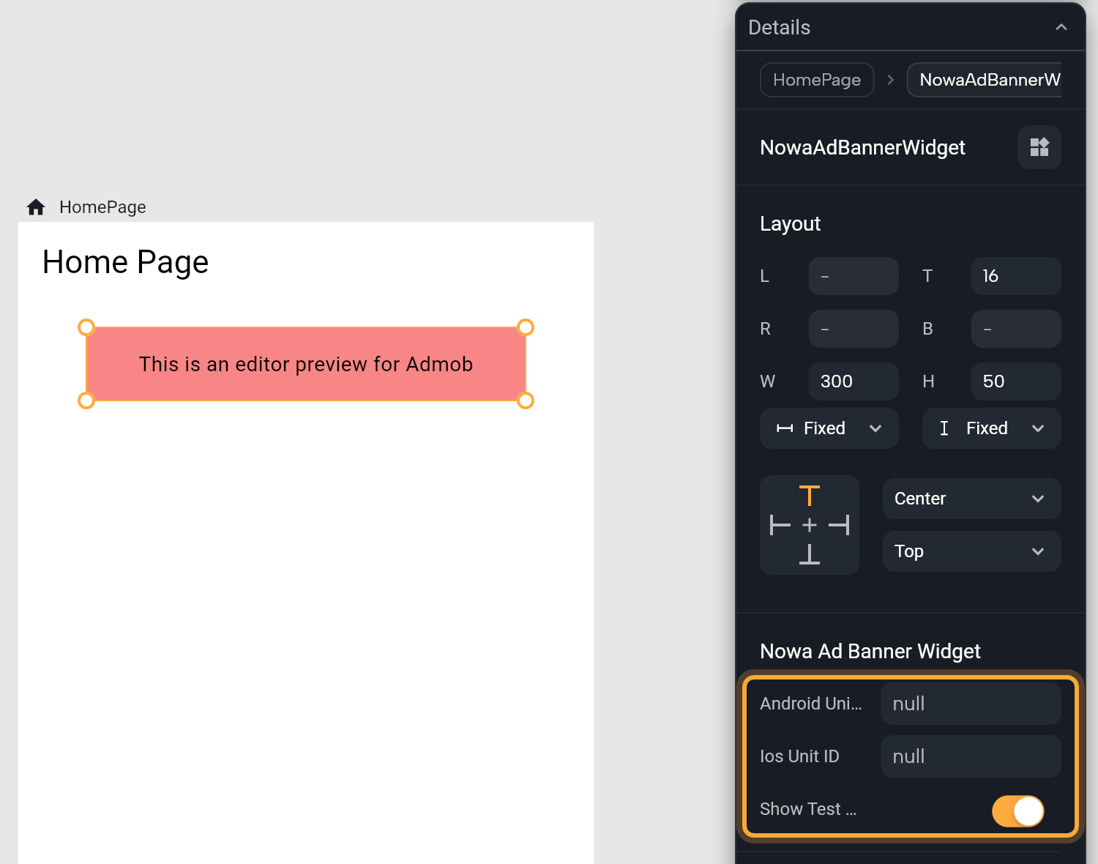
Task: Click the T top offset field showing 16
Action: [x=1016, y=276]
